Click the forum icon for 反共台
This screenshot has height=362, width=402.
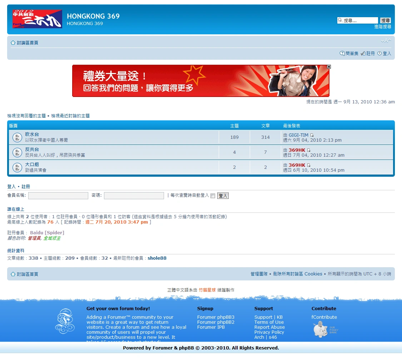click(17, 153)
